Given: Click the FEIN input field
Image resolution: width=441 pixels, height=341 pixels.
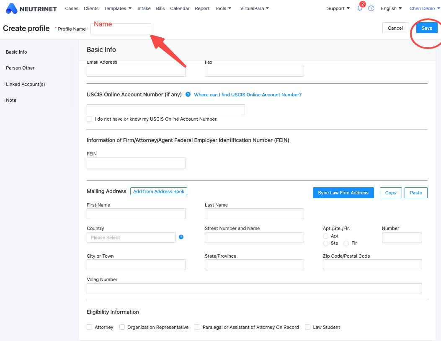Looking at the screenshot, I should tap(136, 163).
